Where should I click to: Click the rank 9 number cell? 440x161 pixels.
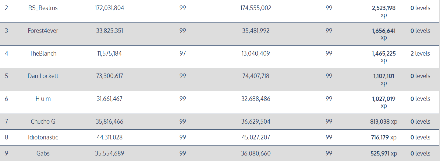(x=6, y=153)
